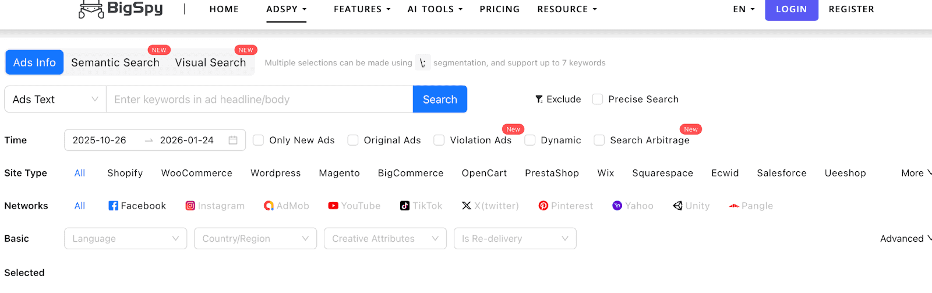Image resolution: width=932 pixels, height=293 pixels.
Task: Click the NEW badge on Visual Search
Action: pos(246,50)
